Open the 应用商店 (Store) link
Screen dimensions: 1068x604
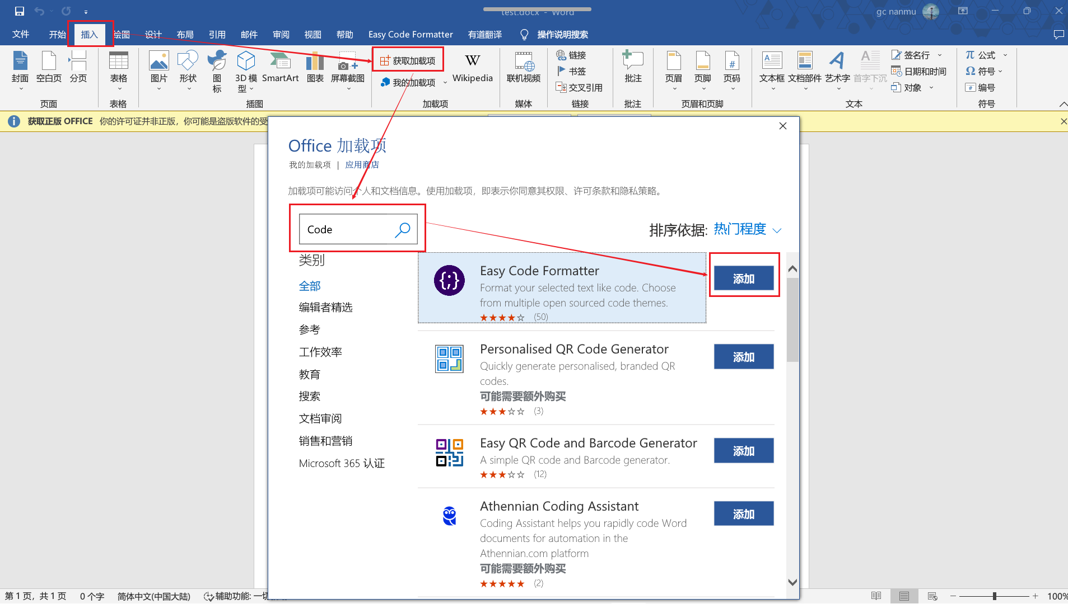[362, 164]
